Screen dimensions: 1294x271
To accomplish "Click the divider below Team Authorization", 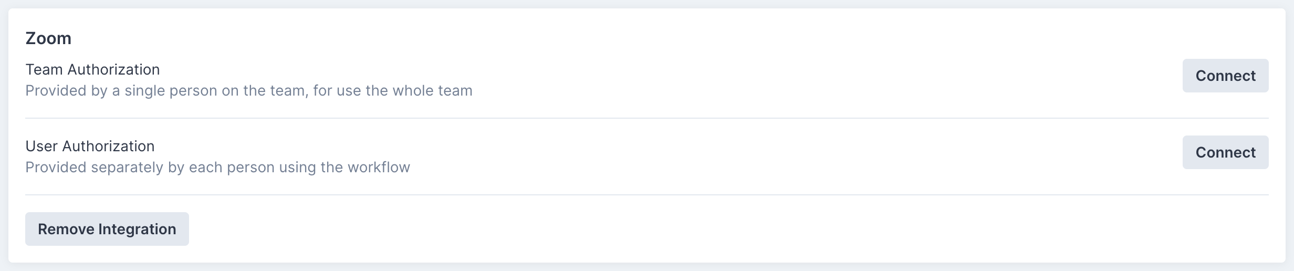I will click(x=646, y=118).
